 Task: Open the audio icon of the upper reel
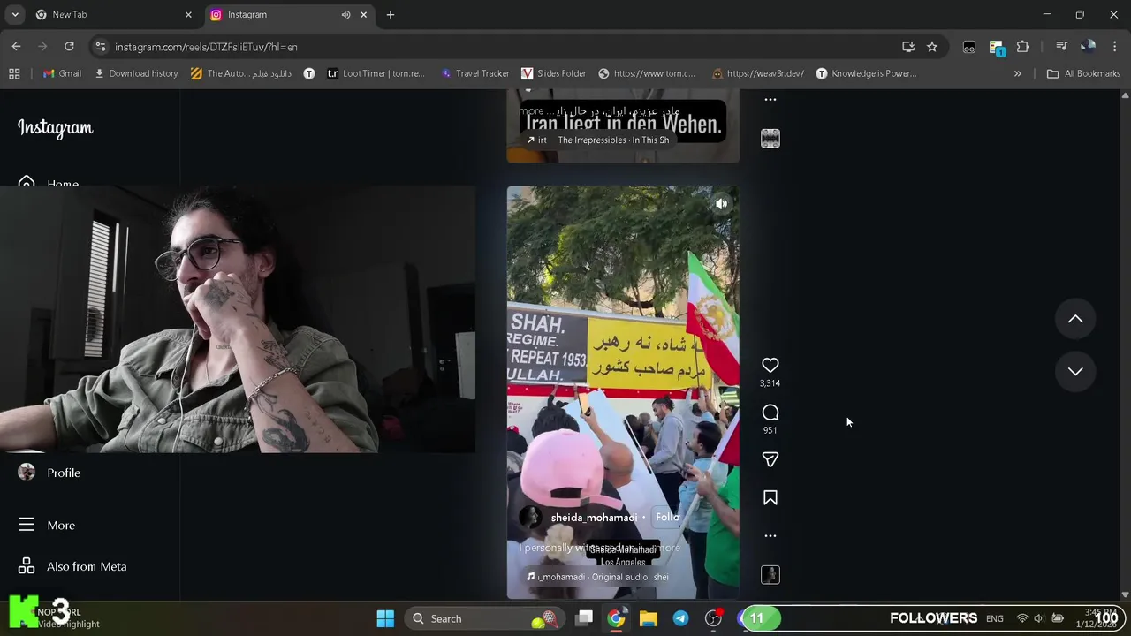point(770,139)
